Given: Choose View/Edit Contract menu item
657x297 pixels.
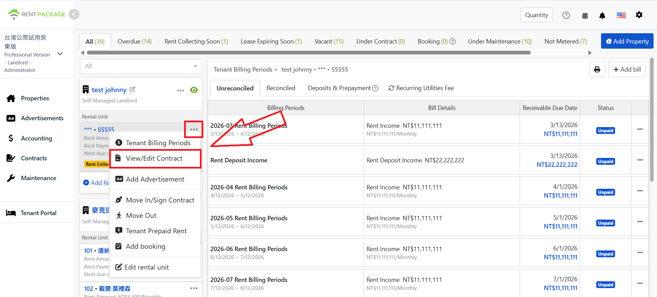Looking at the screenshot, I should (x=155, y=158).
